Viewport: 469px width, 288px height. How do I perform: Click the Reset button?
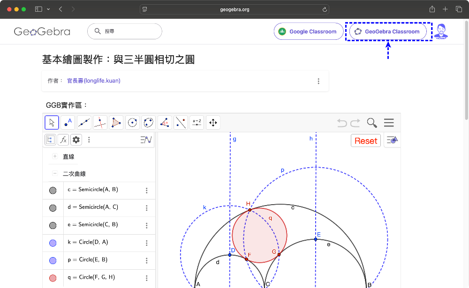(x=366, y=140)
